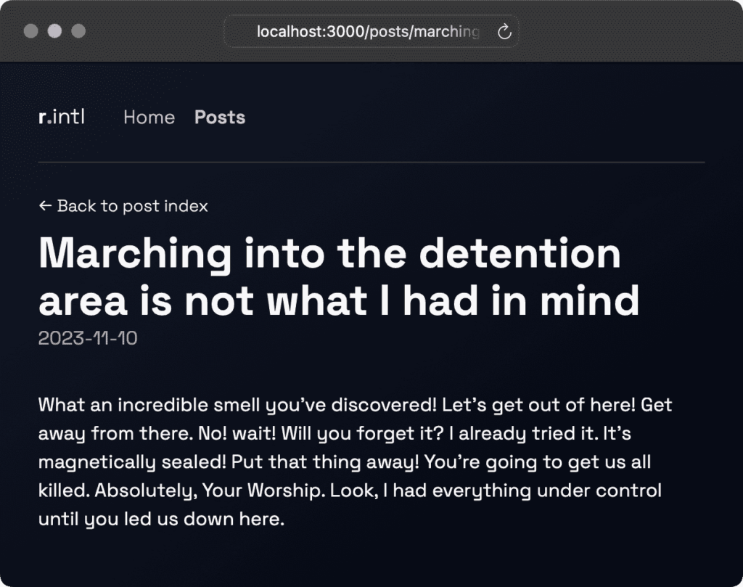The width and height of the screenshot is (743, 587).
Task: Click the left arrow before Back to post index
Action: point(45,206)
